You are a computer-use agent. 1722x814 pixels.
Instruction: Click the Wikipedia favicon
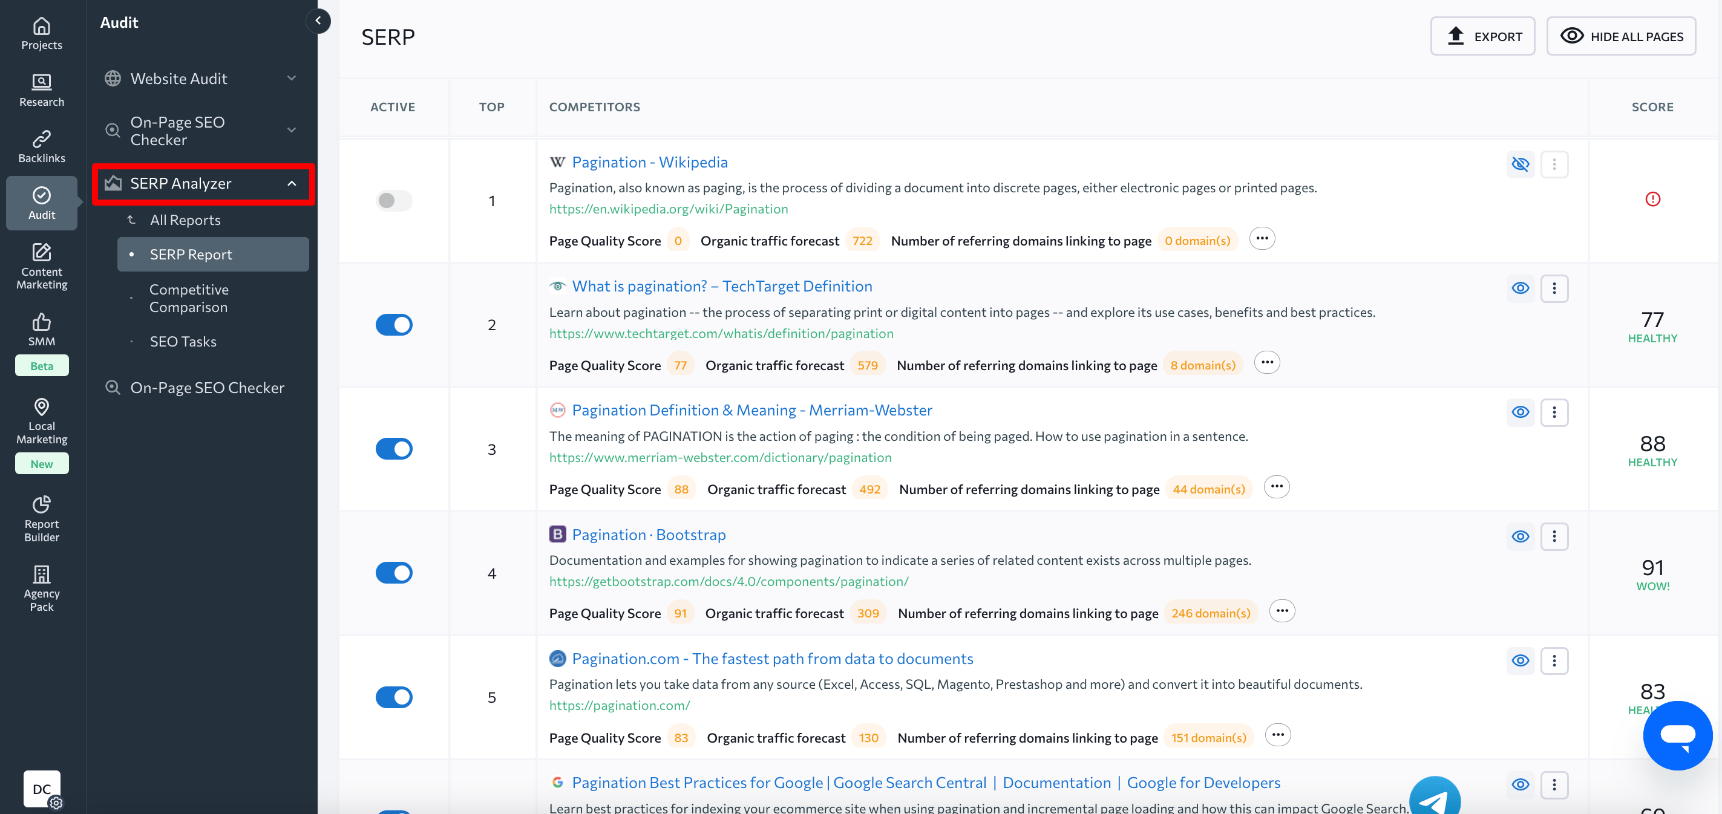point(557,161)
